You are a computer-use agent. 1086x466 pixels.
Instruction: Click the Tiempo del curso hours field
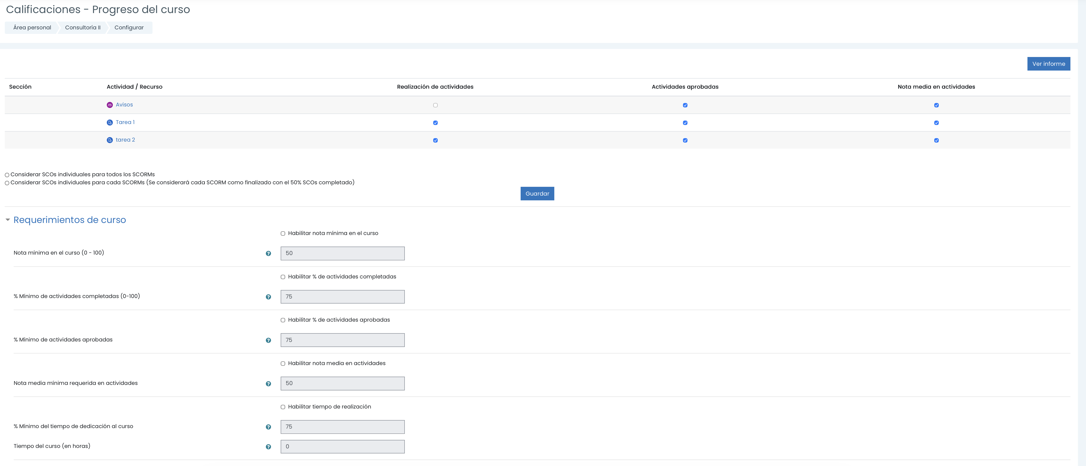pos(342,447)
